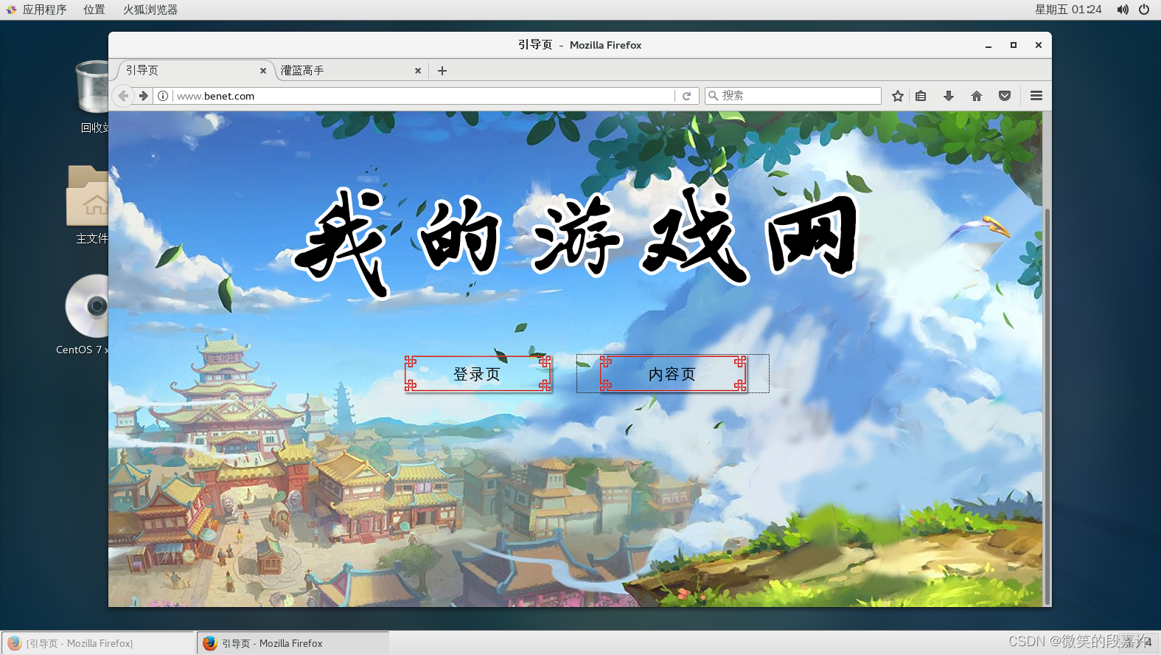The width and height of the screenshot is (1161, 655).
Task: Reload the page with the refresh icon
Action: (x=686, y=96)
